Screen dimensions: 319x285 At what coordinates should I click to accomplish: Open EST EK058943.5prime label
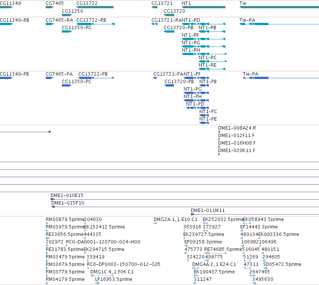click(x=263, y=219)
